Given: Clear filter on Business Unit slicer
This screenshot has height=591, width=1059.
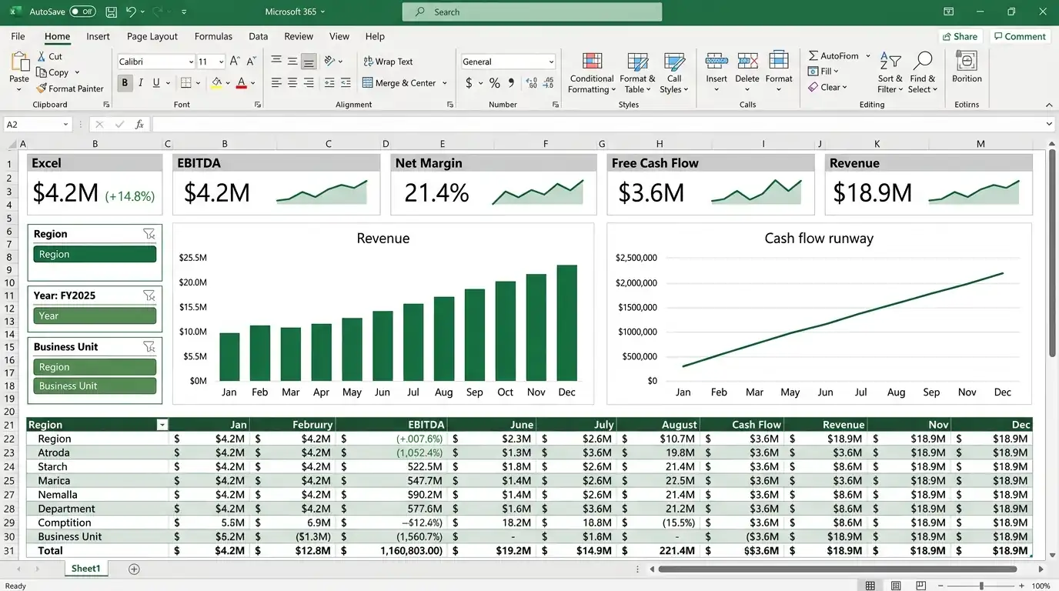Looking at the screenshot, I should point(149,347).
